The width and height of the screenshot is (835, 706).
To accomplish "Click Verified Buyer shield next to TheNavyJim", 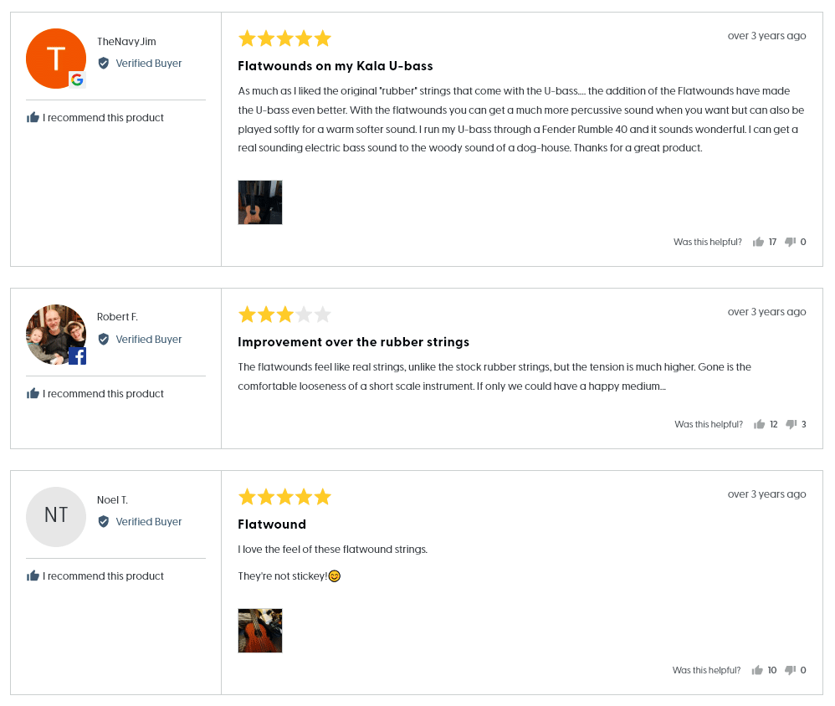I will (x=104, y=64).
